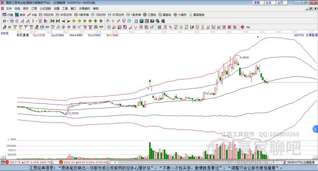
Task: Click the 论坛 forum button
Action: point(270,2)
